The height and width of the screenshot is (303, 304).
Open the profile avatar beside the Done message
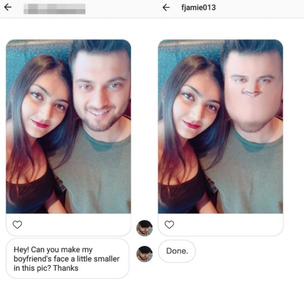pos(144,254)
